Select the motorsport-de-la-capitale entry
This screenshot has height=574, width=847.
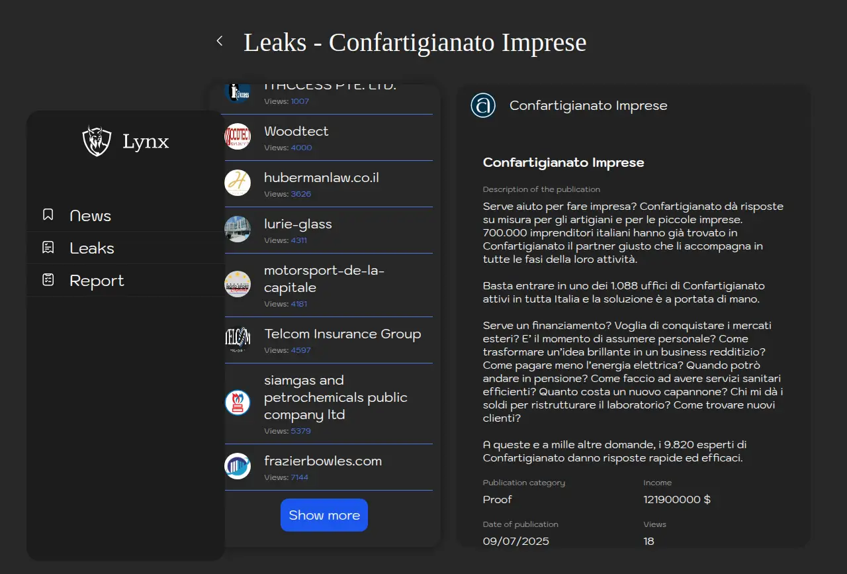pyautogui.click(x=324, y=279)
